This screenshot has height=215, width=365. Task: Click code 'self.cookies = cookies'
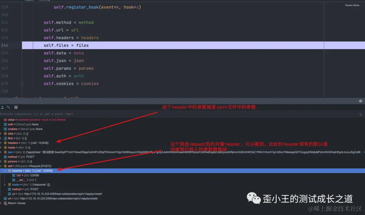tap(71, 83)
